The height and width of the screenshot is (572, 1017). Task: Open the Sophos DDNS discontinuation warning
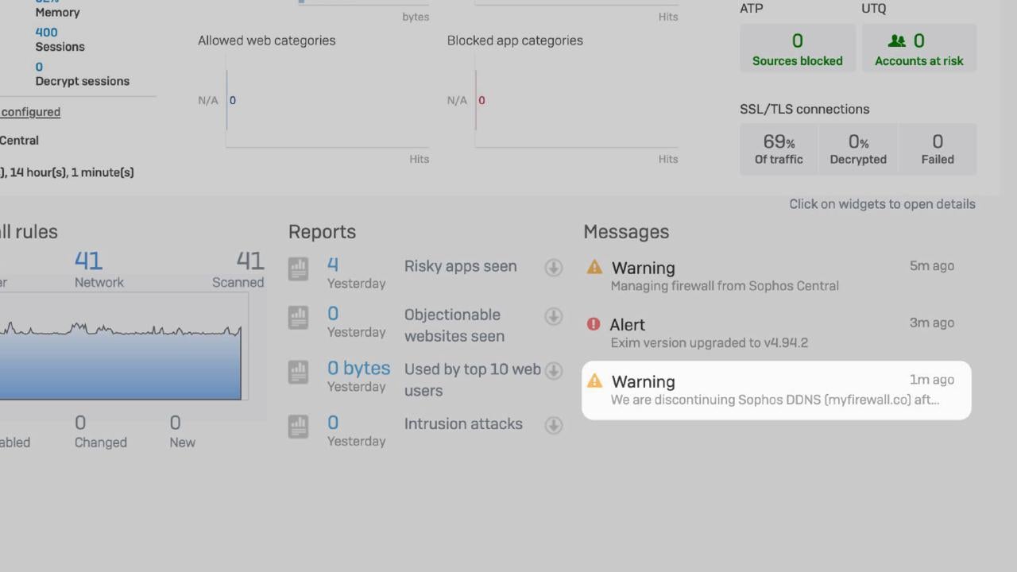[x=775, y=390]
